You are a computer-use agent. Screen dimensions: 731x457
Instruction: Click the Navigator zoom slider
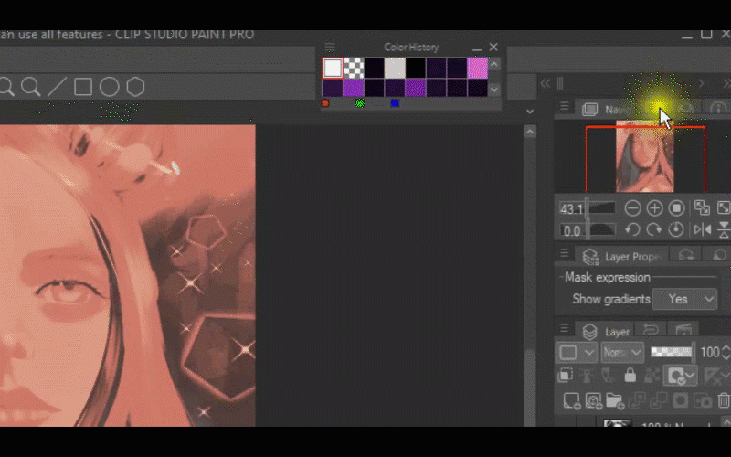coord(601,208)
